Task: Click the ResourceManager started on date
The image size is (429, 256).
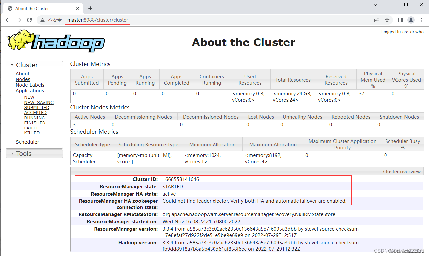Action: pyautogui.click(x=201, y=222)
